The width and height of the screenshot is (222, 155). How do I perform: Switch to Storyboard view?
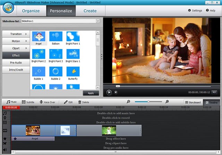pos(193,102)
